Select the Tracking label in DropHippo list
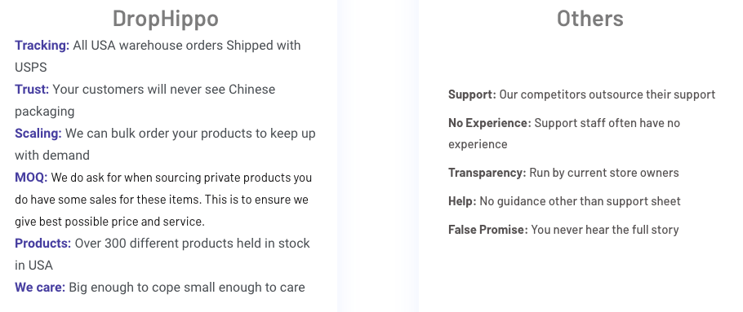Viewport: 743px width, 312px height. 42,46
